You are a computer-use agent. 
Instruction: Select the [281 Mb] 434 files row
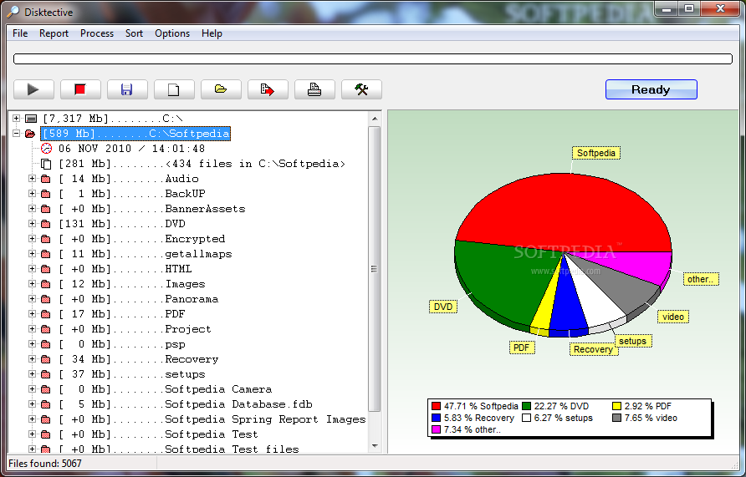(202, 164)
